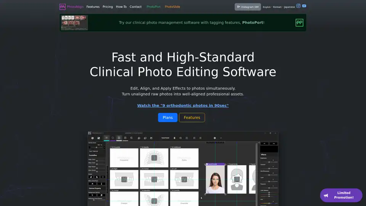Open the Instagram profile icon
This screenshot has height=206, width=366.
pyautogui.click(x=298, y=6)
